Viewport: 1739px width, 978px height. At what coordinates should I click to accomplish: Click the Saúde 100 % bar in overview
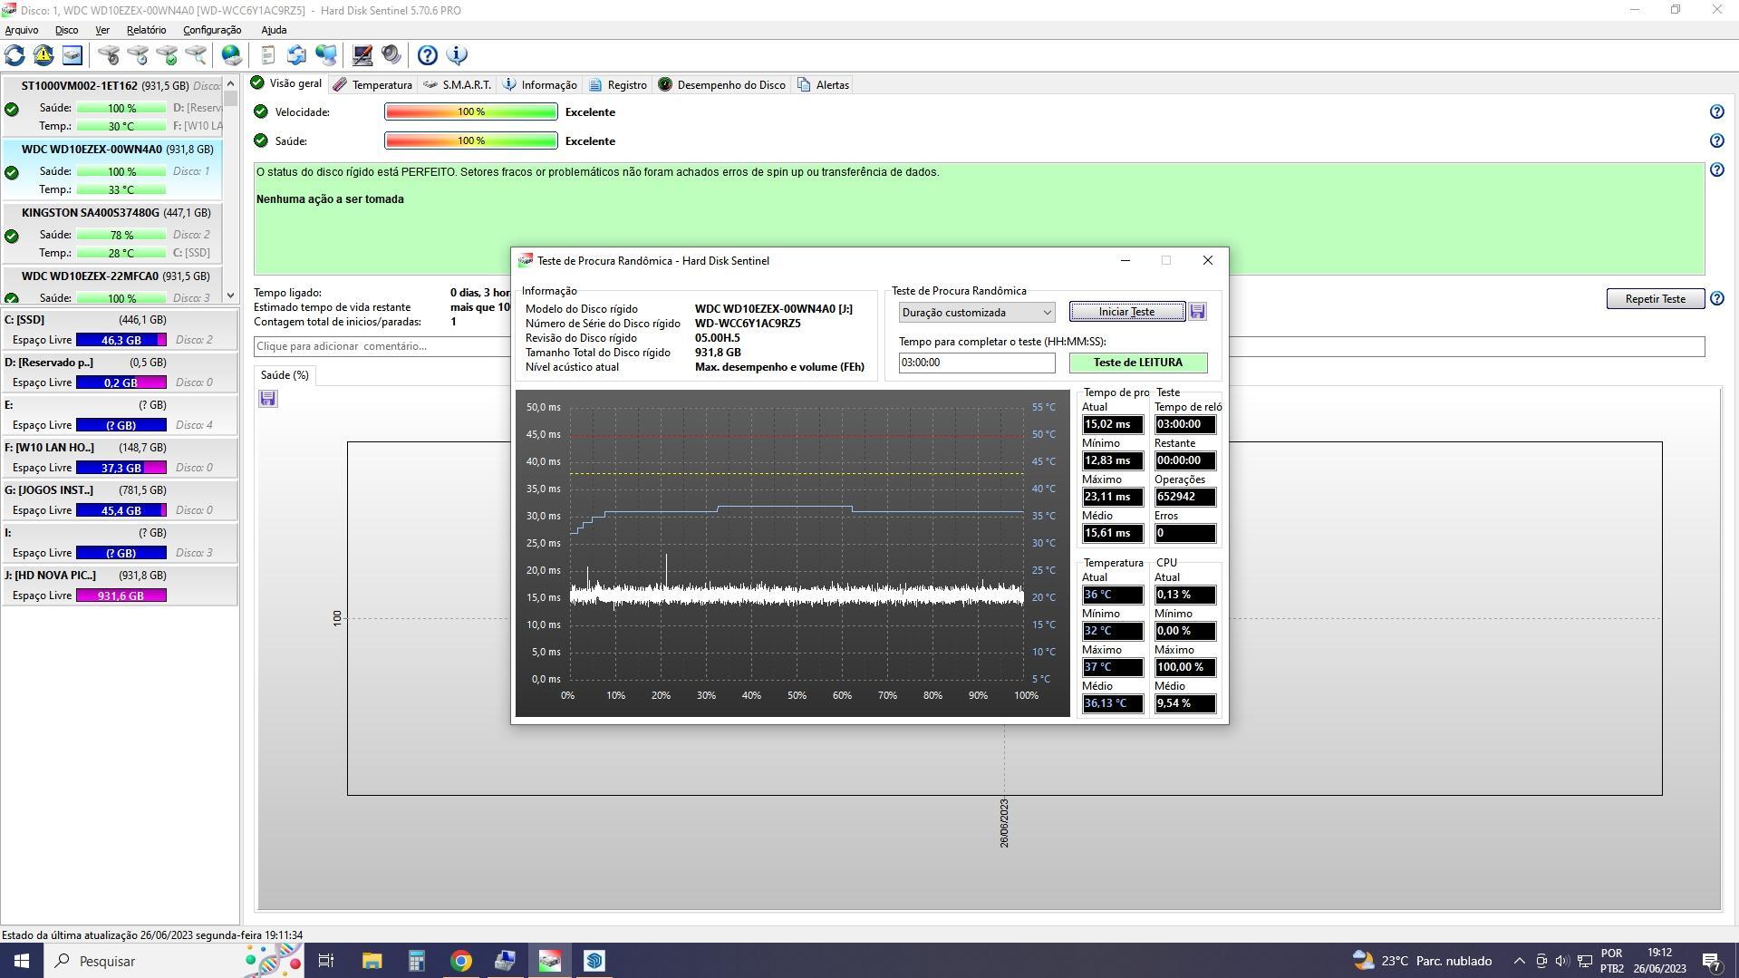471,140
